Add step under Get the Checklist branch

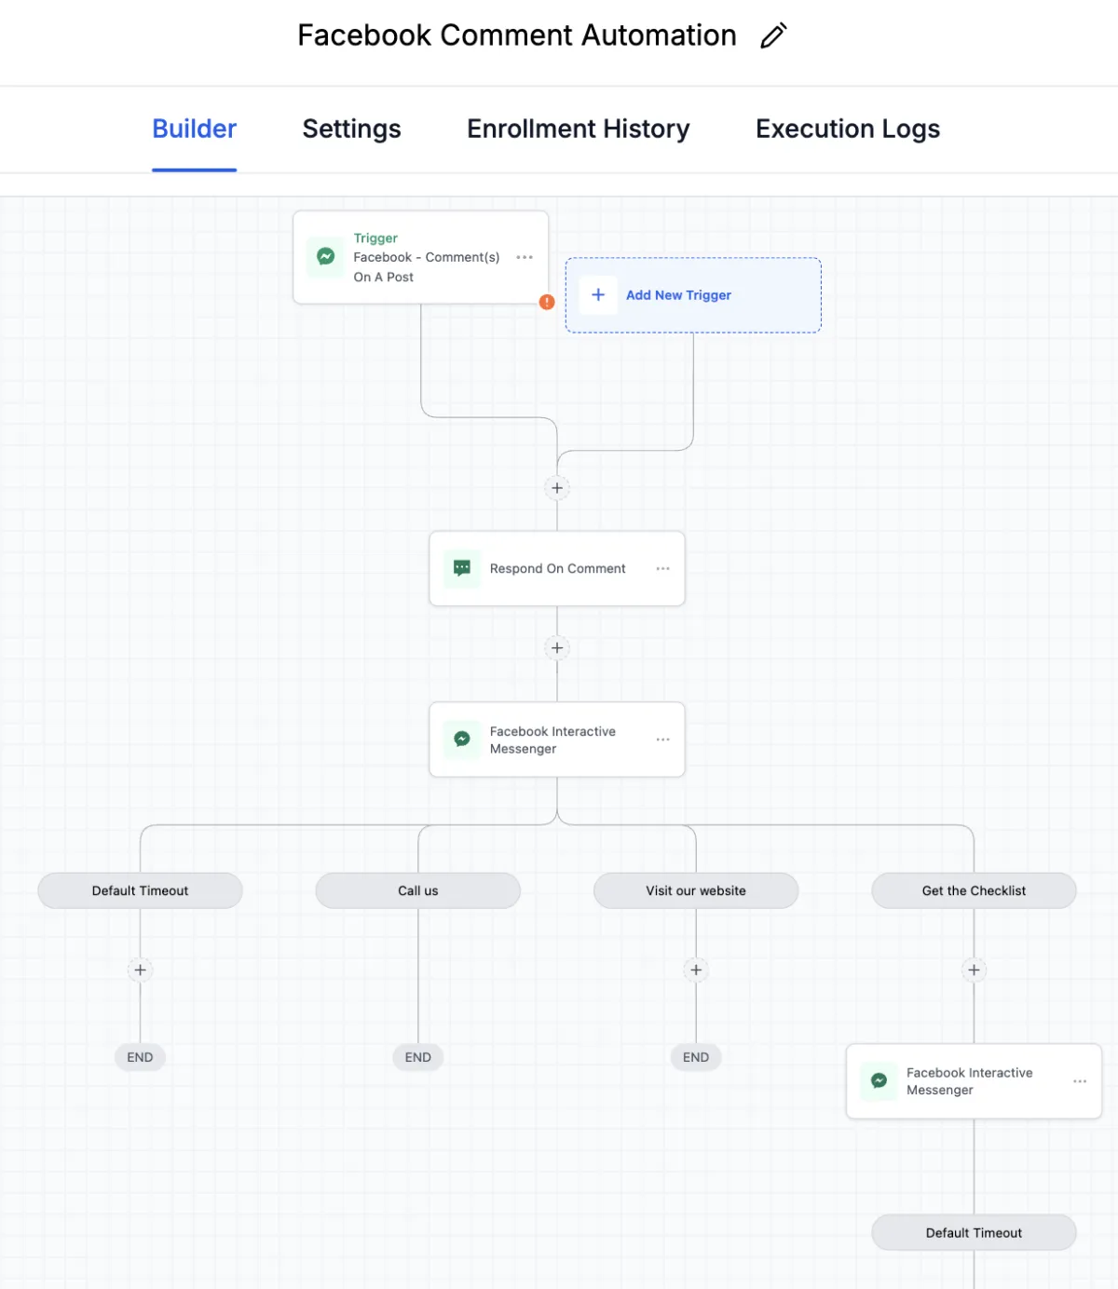pos(974,970)
